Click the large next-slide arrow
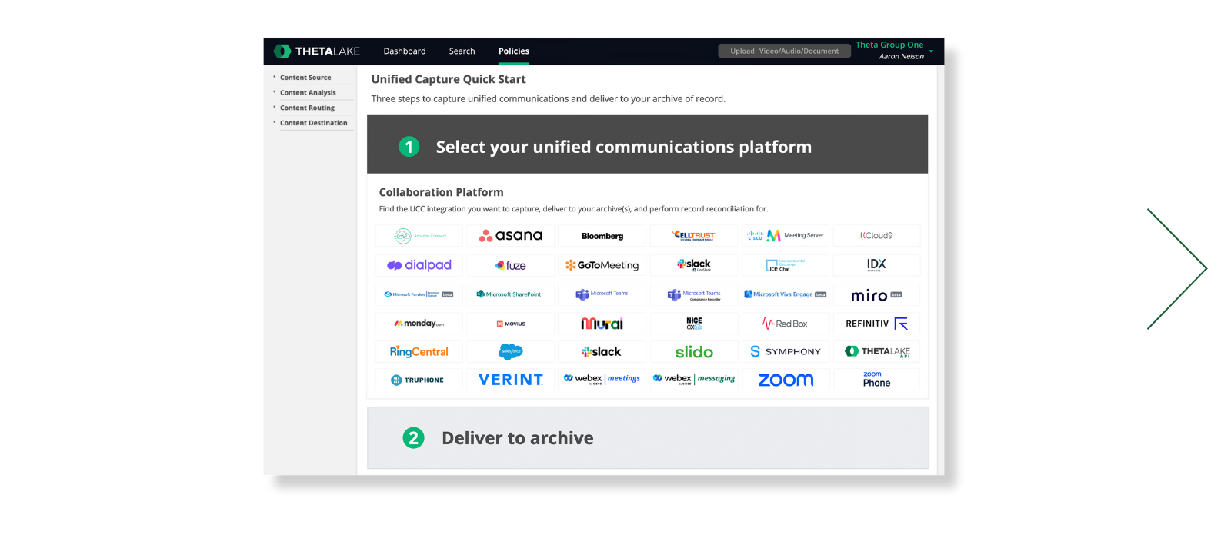 click(1176, 269)
